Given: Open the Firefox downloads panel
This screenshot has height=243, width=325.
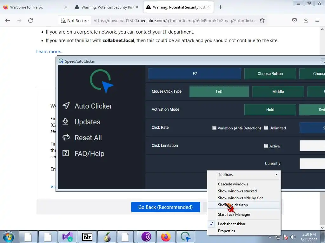Looking at the screenshot, I should [x=306, y=20].
